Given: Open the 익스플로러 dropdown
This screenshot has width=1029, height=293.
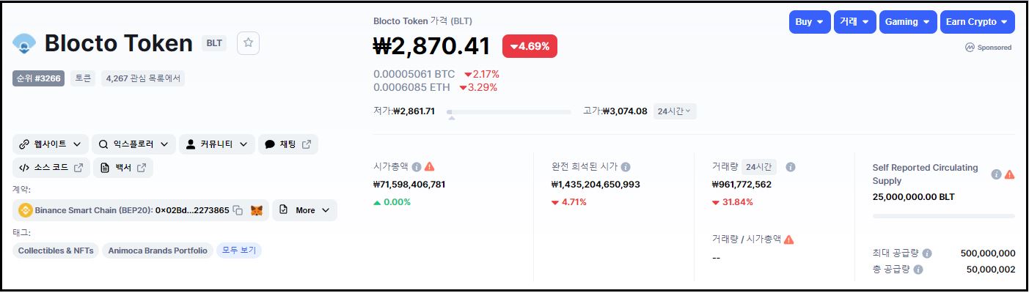Looking at the screenshot, I should [x=133, y=144].
